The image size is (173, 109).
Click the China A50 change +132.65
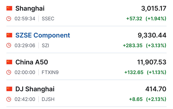(134, 72)
